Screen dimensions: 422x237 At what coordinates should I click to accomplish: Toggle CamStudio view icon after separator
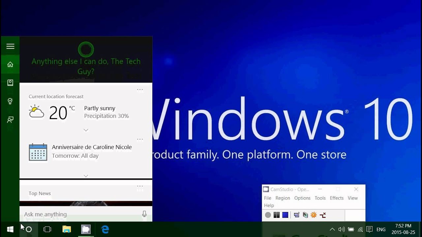(x=296, y=215)
